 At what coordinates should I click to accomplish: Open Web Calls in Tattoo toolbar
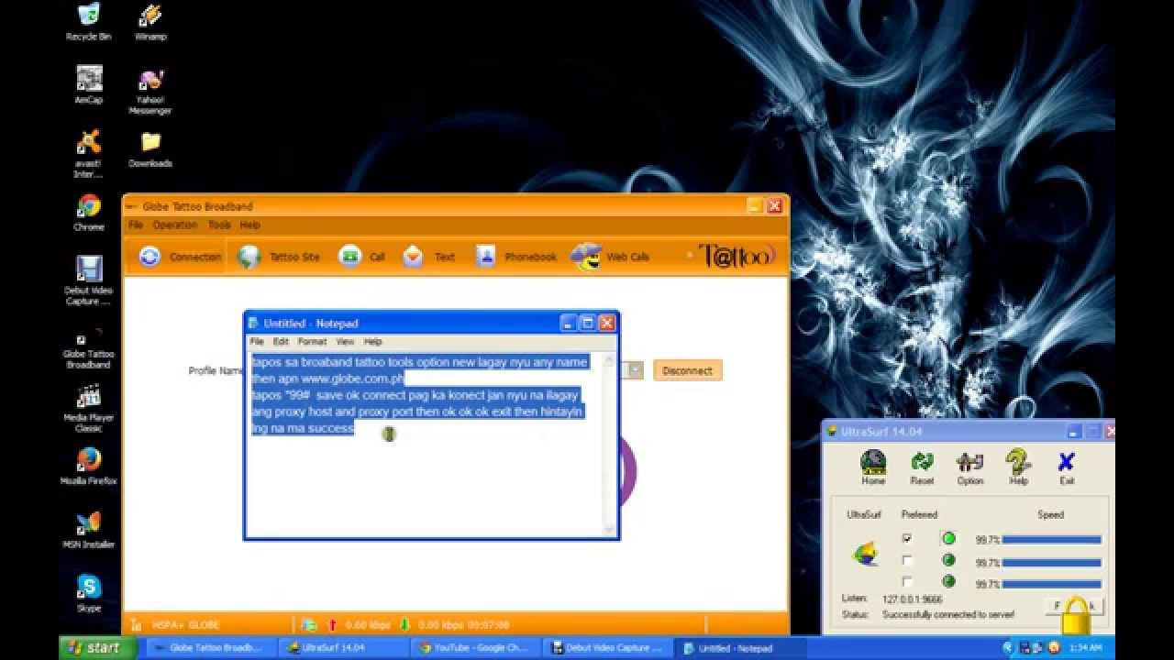click(610, 257)
